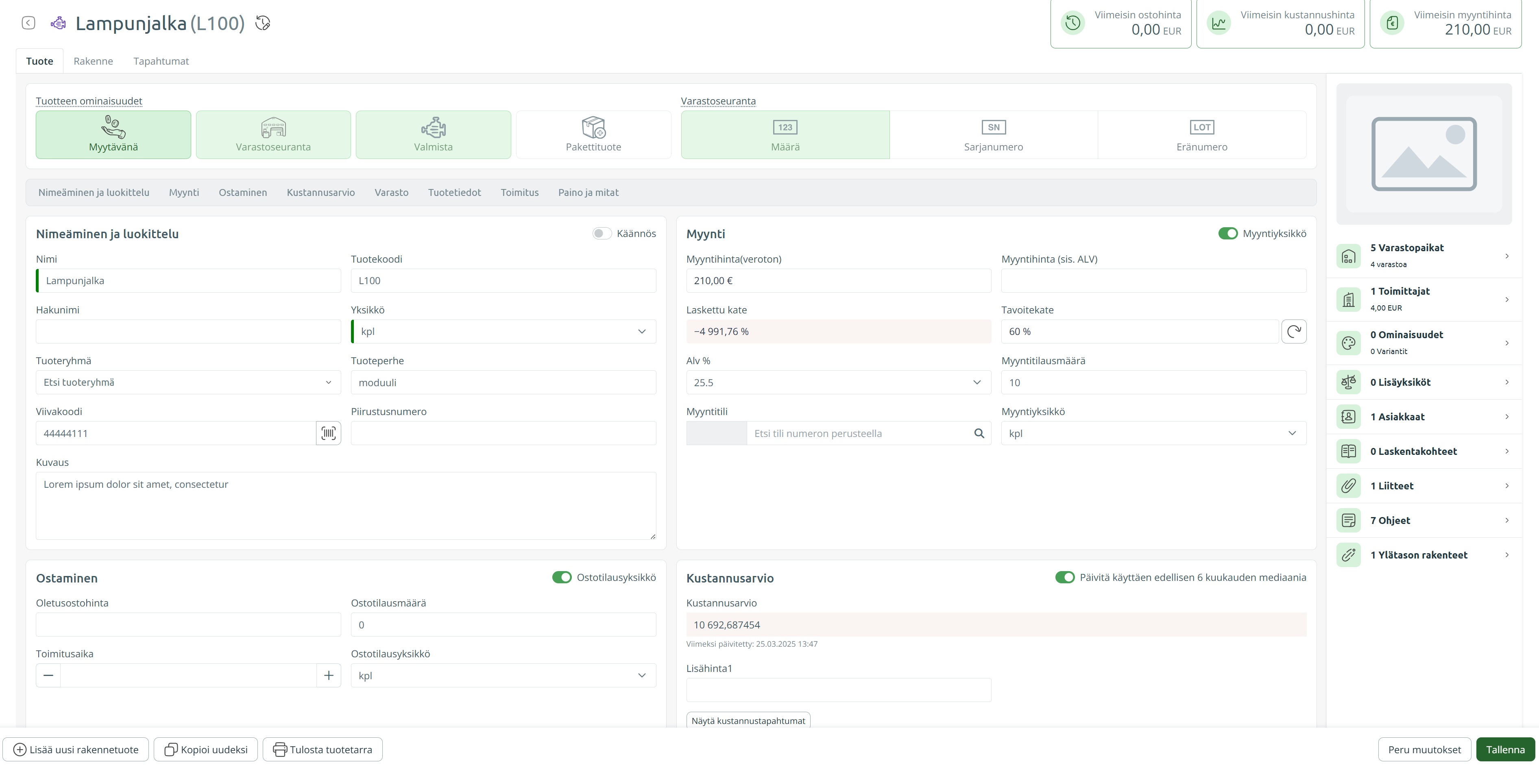The height and width of the screenshot is (765, 1539).
Task: Jump to Paino ja mitat section
Action: coord(589,192)
